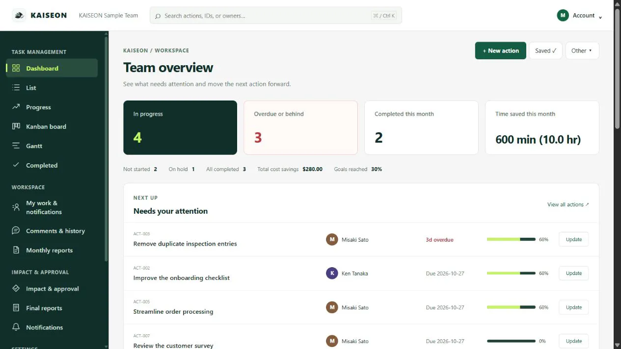The width and height of the screenshot is (621, 349).
Task: Open the View all actions link
Action: (568, 204)
